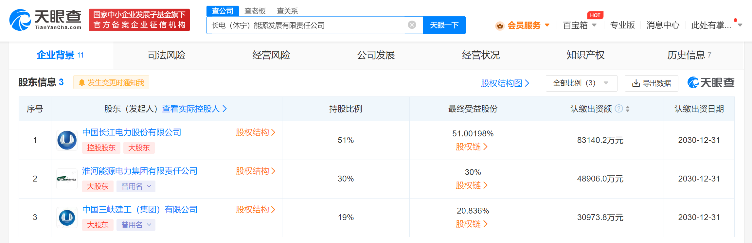The image size is (752, 243).
Task: Open the 全部比例 (3) filter dropdown
Action: (x=582, y=83)
